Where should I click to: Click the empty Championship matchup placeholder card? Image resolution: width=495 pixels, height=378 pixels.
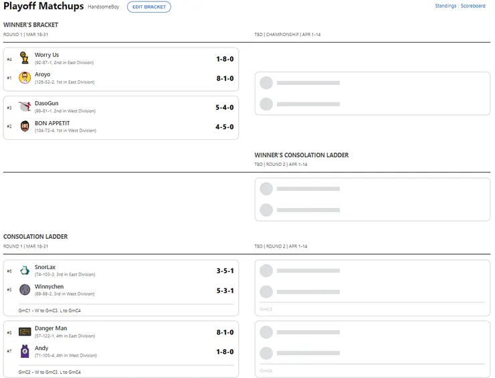pyautogui.click(x=372, y=94)
